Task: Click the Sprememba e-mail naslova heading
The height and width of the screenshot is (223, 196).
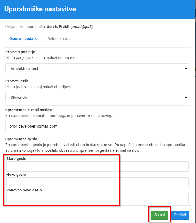Action: click(29, 110)
